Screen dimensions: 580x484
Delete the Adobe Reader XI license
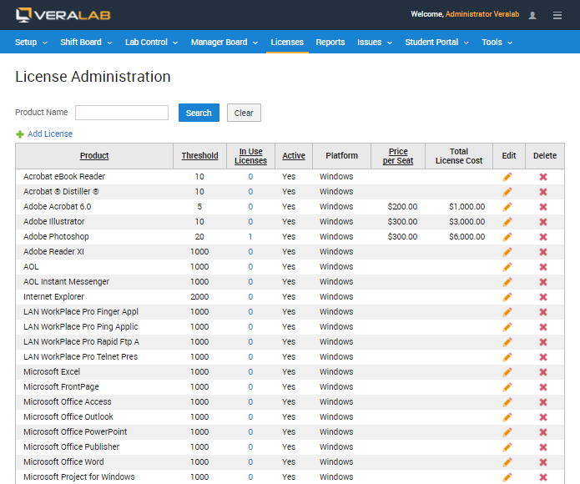pos(543,252)
